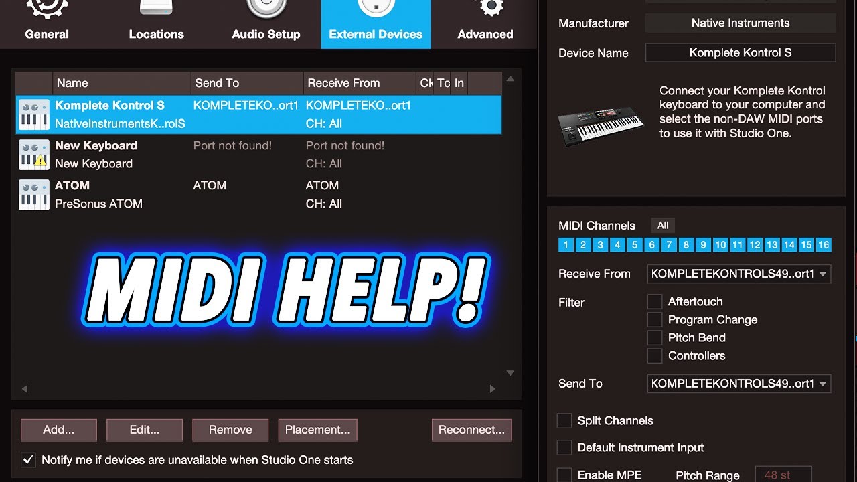Screen dimensions: 857x482
Task: Switch to the Locations tab
Action: tap(156, 24)
